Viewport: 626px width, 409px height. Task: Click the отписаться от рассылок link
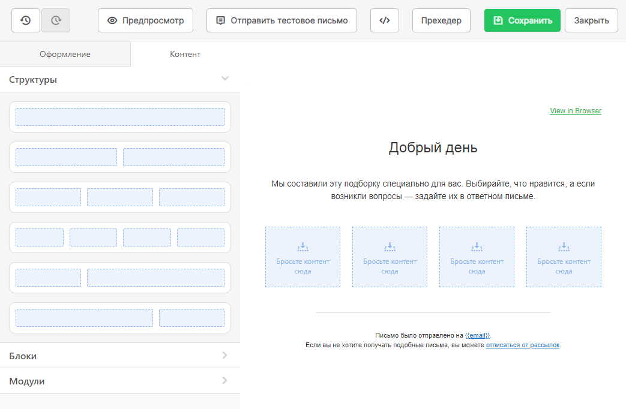pos(522,345)
